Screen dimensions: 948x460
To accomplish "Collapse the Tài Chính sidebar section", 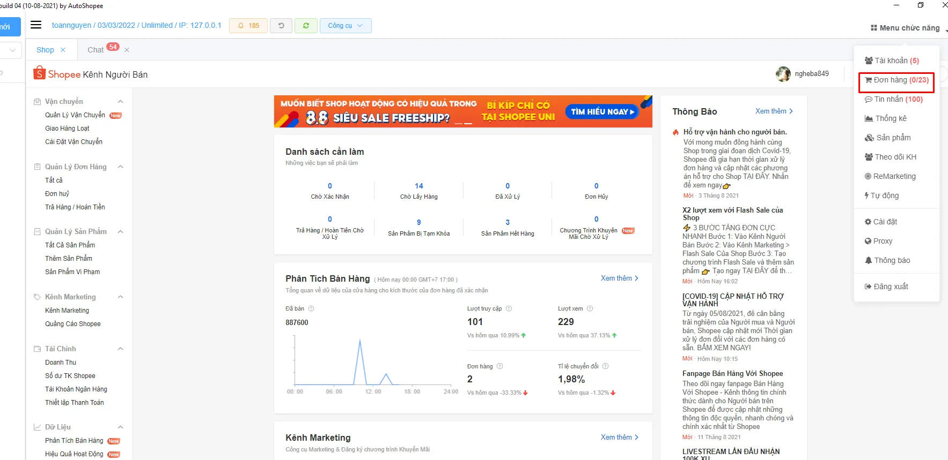I will pyautogui.click(x=121, y=349).
